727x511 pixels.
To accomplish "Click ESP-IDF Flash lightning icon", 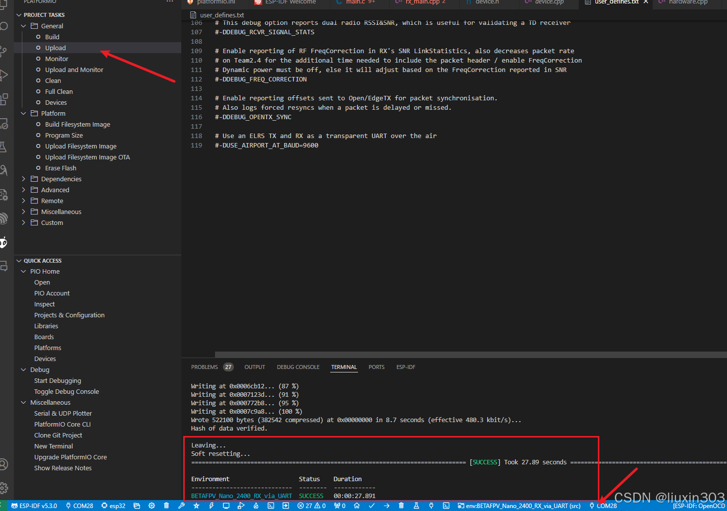I will click(211, 506).
